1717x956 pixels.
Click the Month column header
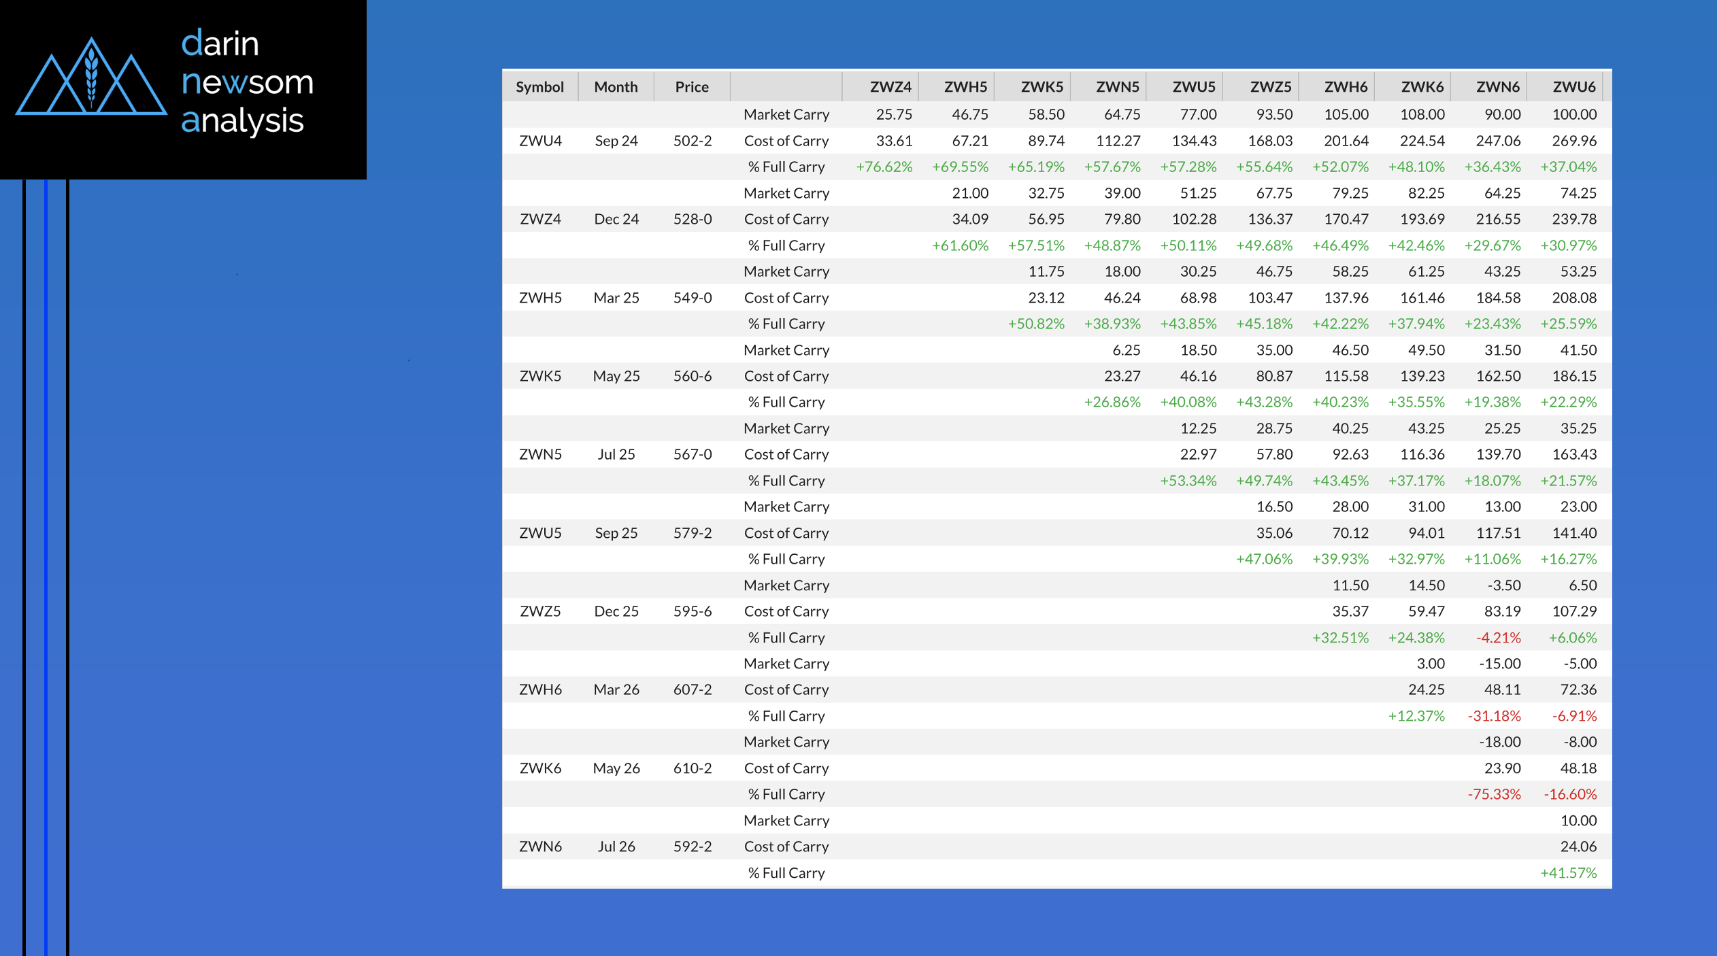tap(616, 87)
